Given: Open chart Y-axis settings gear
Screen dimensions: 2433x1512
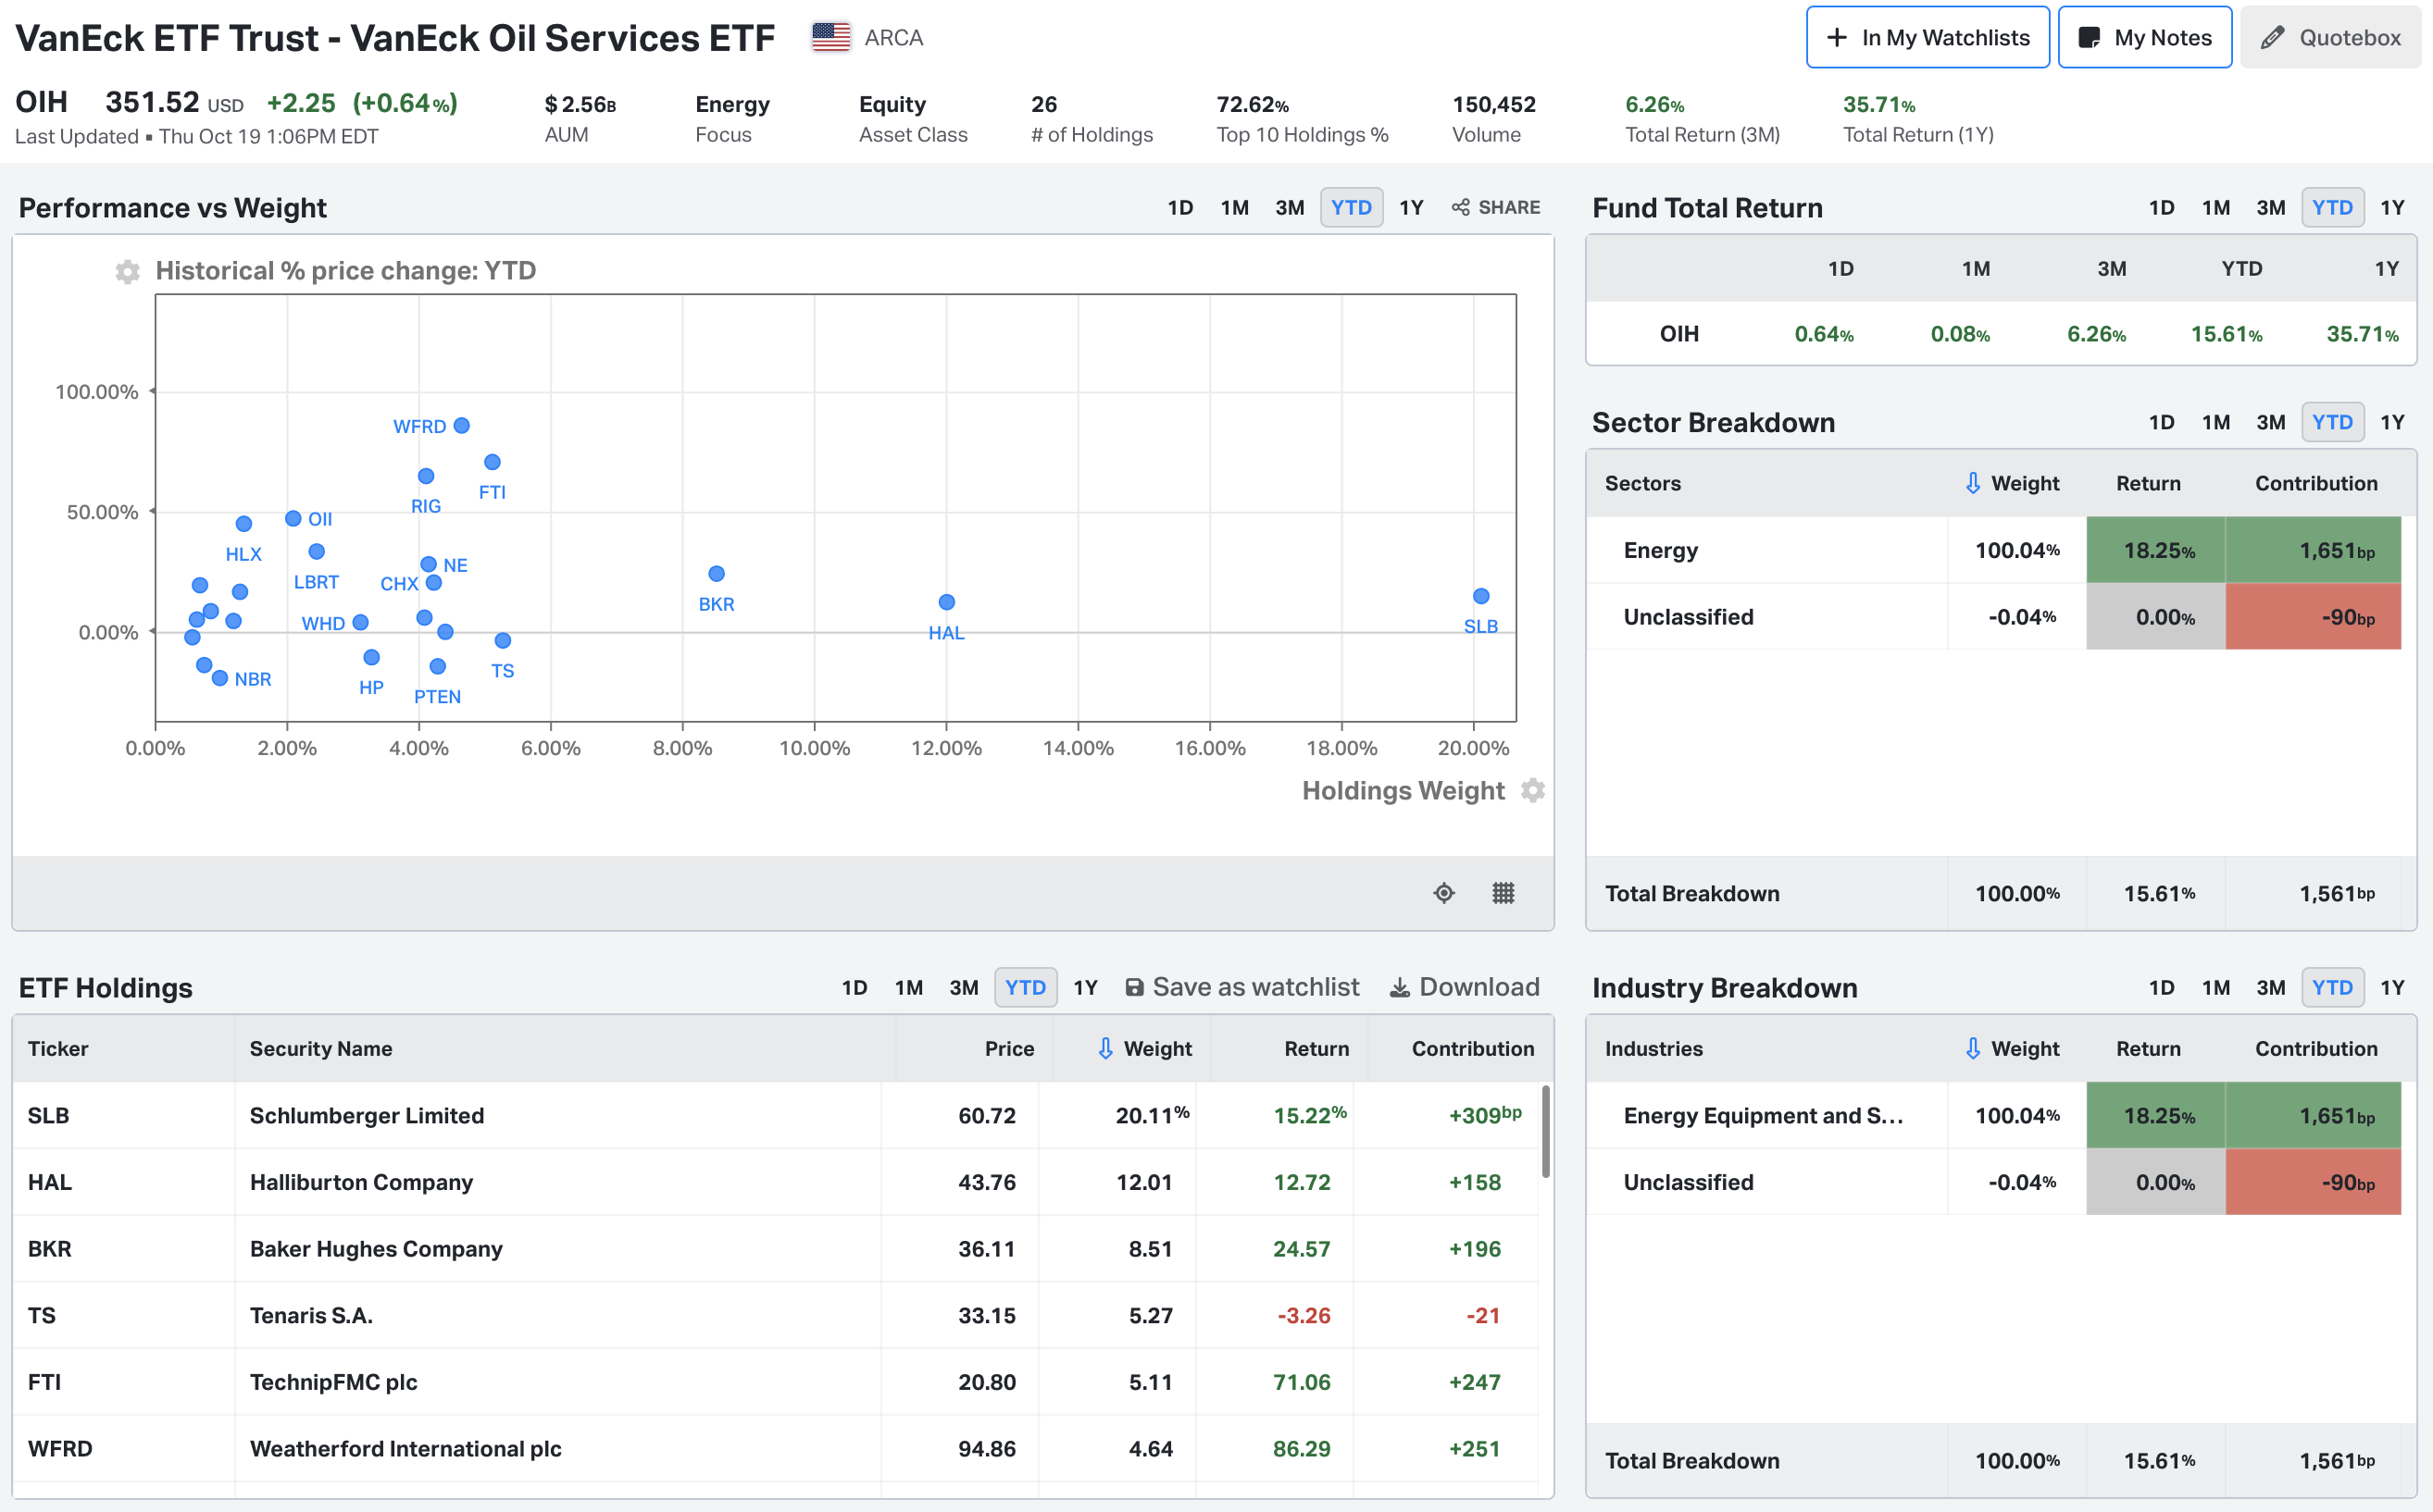Looking at the screenshot, I should 127,271.
